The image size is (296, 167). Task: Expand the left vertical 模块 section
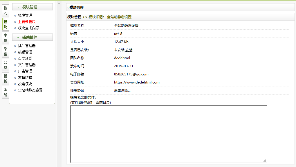click(x=5, y=22)
